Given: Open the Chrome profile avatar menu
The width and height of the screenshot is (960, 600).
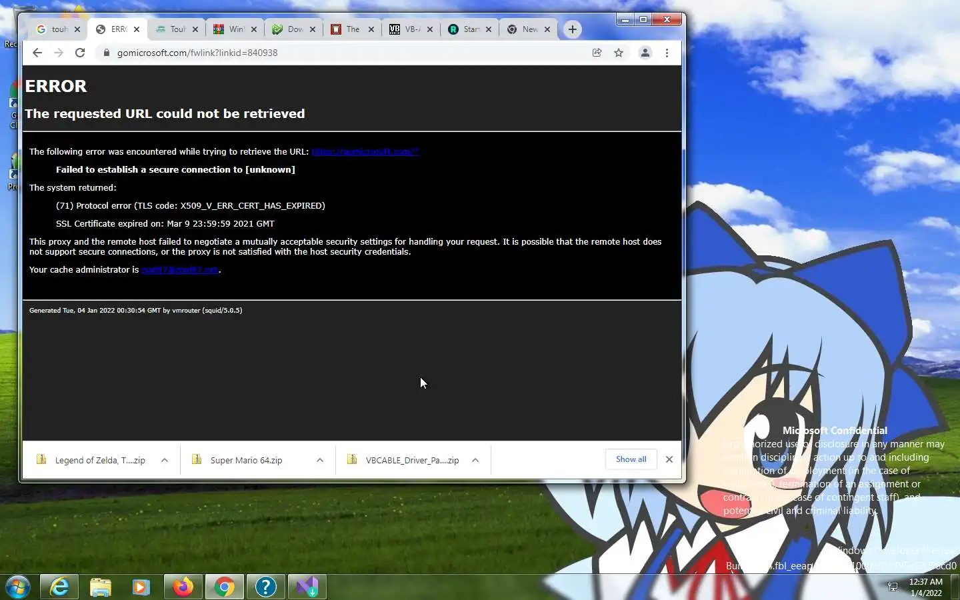Looking at the screenshot, I should tap(645, 53).
